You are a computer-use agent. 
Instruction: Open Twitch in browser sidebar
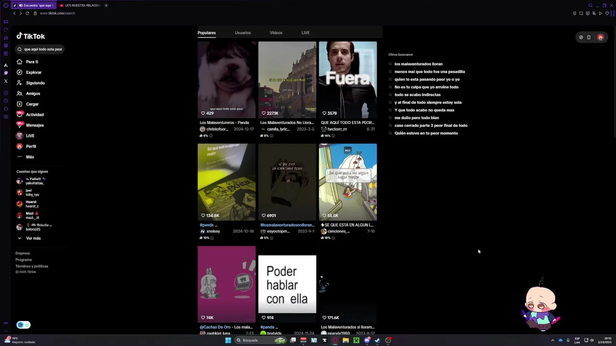(6, 73)
